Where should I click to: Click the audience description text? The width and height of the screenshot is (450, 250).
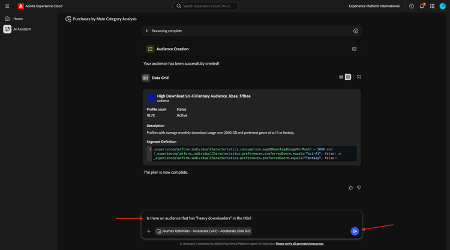220,132
